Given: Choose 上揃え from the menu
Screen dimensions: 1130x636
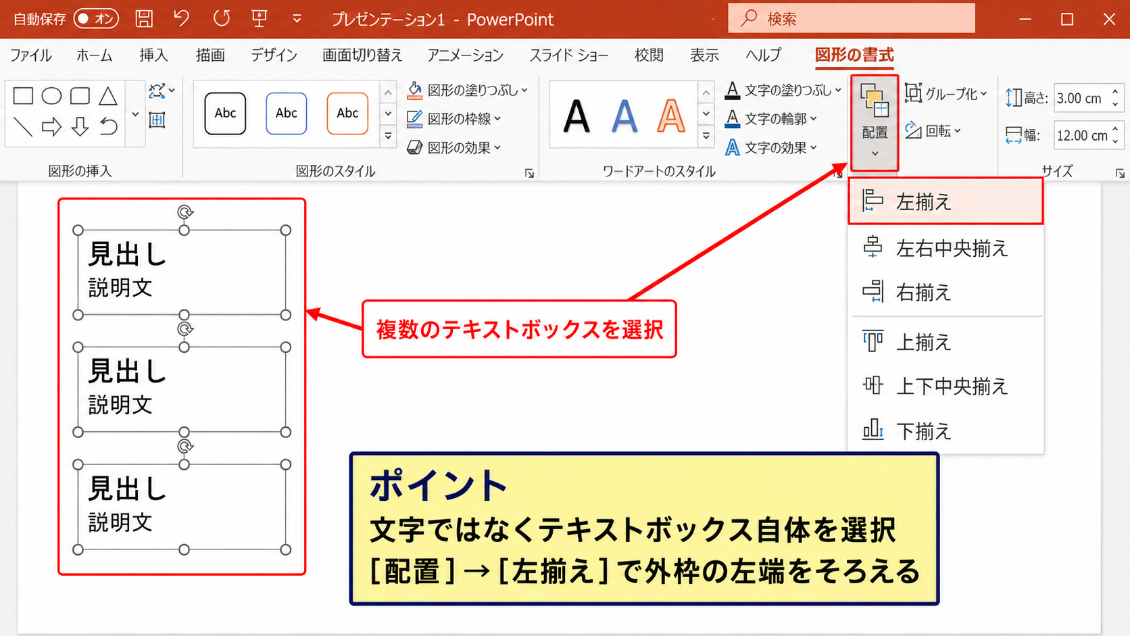Looking at the screenshot, I should tap(945, 342).
